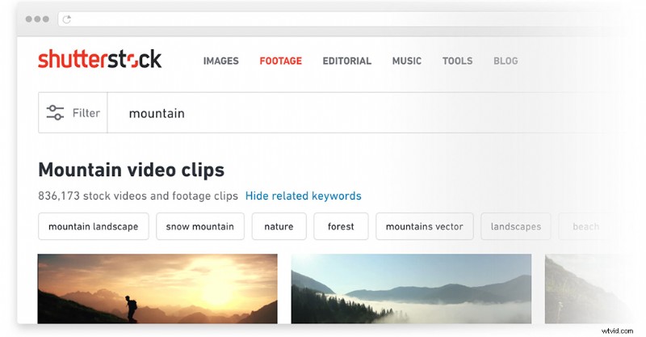The height and width of the screenshot is (337, 646).
Task: Click the Shutterstock logo
Action: point(99,59)
